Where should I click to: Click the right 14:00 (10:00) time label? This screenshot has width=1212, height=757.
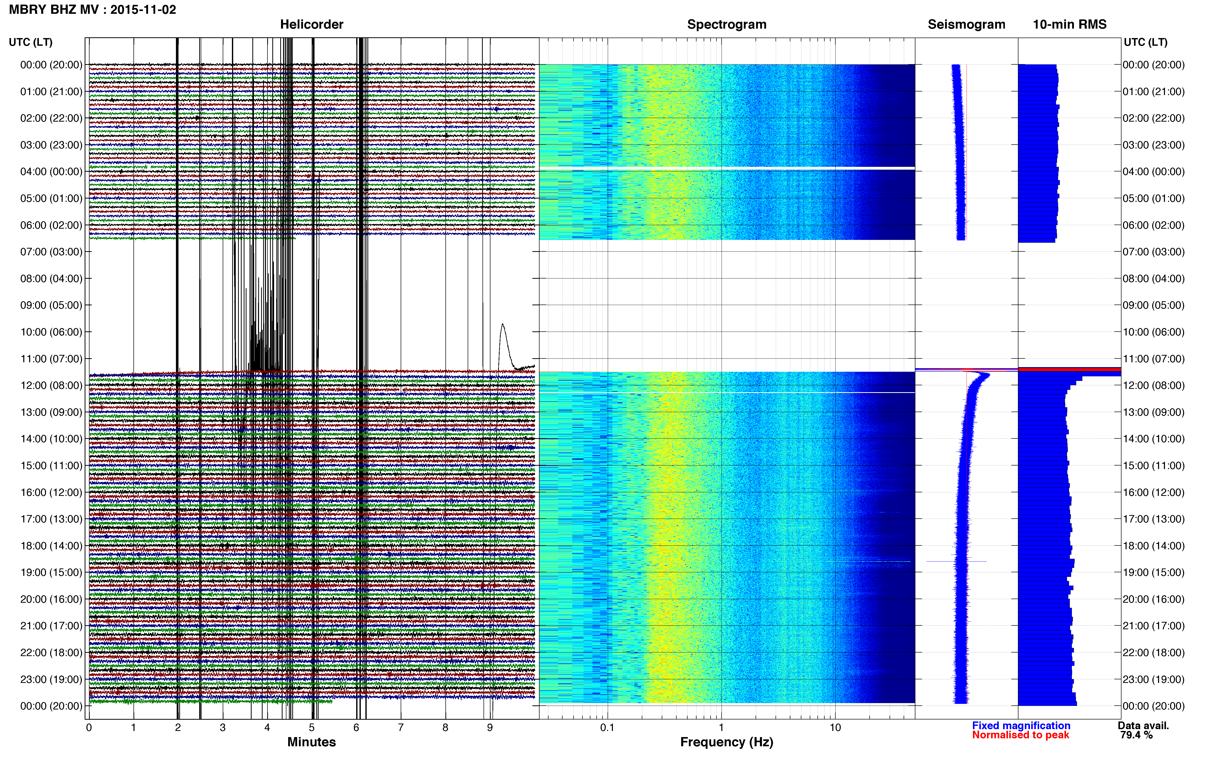[x=1154, y=439]
